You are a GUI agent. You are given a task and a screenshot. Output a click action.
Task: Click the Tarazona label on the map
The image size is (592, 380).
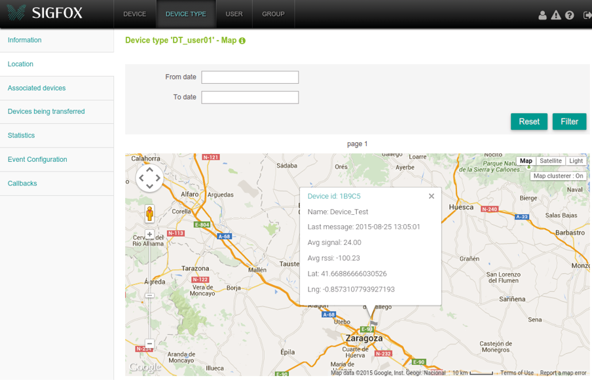pyautogui.click(x=195, y=268)
